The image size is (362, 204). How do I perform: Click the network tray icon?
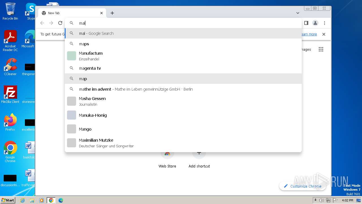328,200
